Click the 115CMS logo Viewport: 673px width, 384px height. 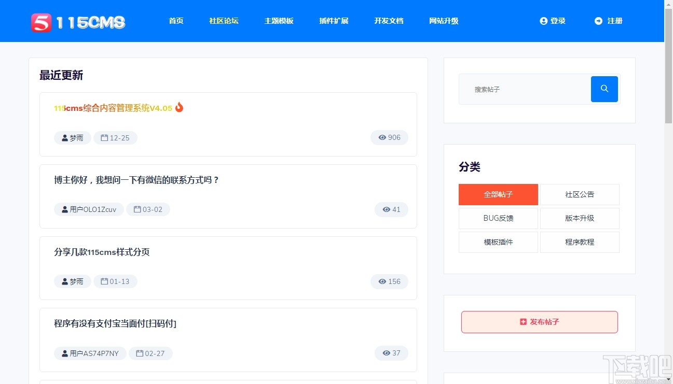78,22
